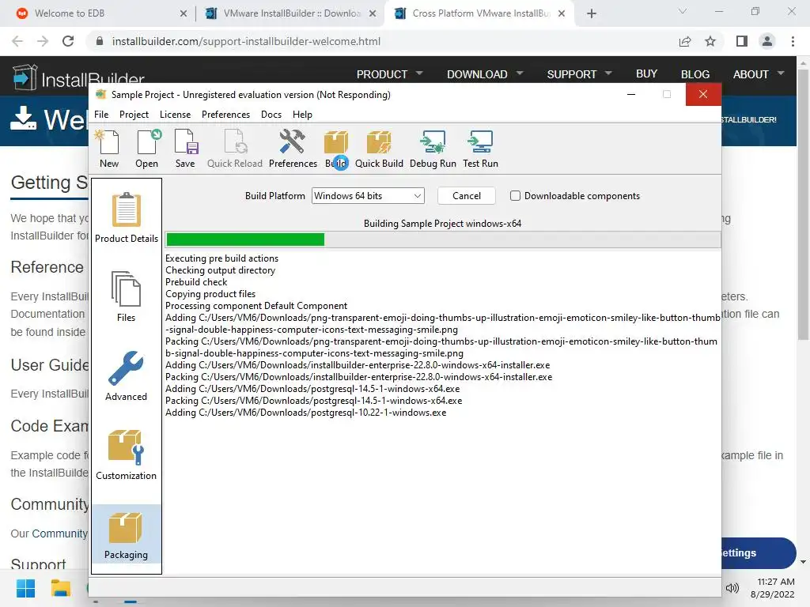
Task: Launch Test Run from toolbar
Action: 480,149
